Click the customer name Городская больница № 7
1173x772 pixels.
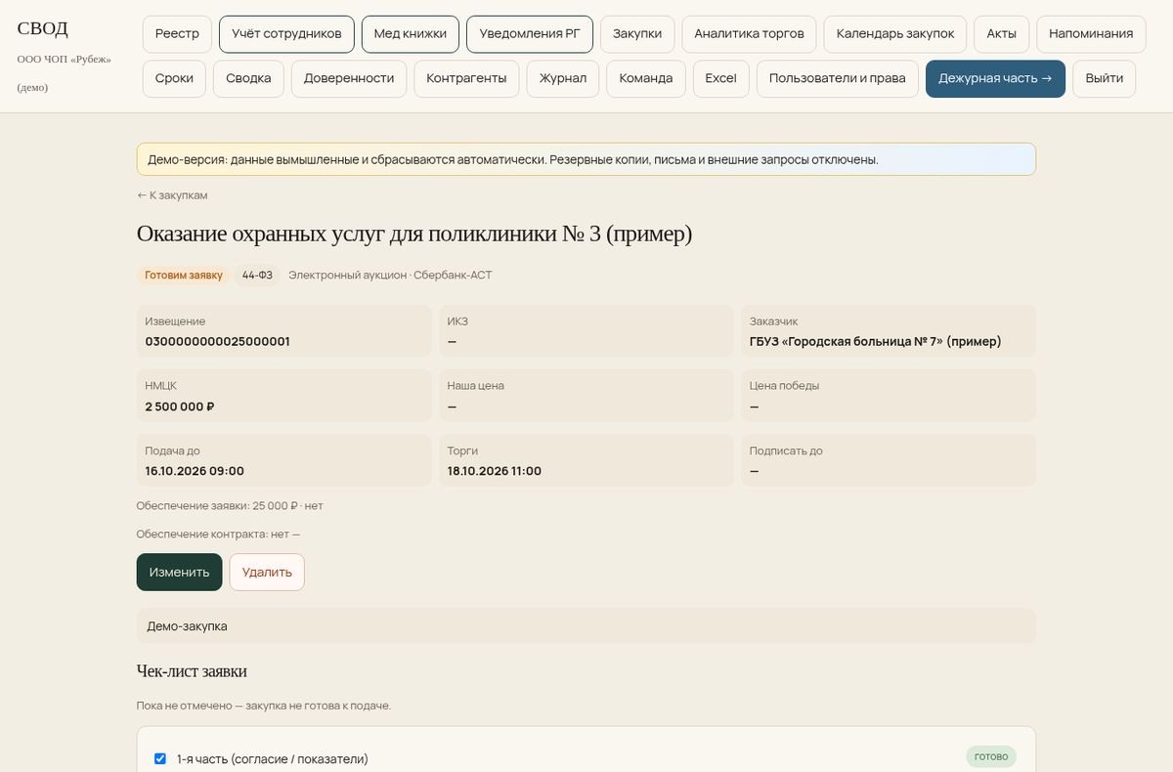[x=876, y=341]
